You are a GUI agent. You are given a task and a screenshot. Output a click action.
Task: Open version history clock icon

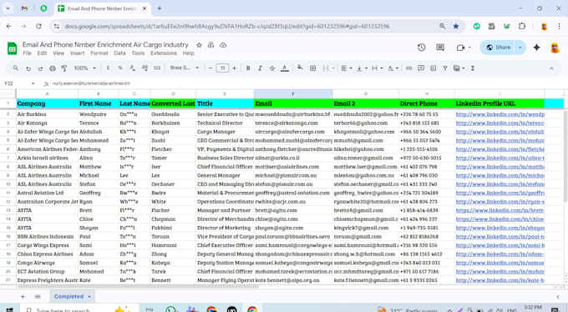tap(421, 48)
